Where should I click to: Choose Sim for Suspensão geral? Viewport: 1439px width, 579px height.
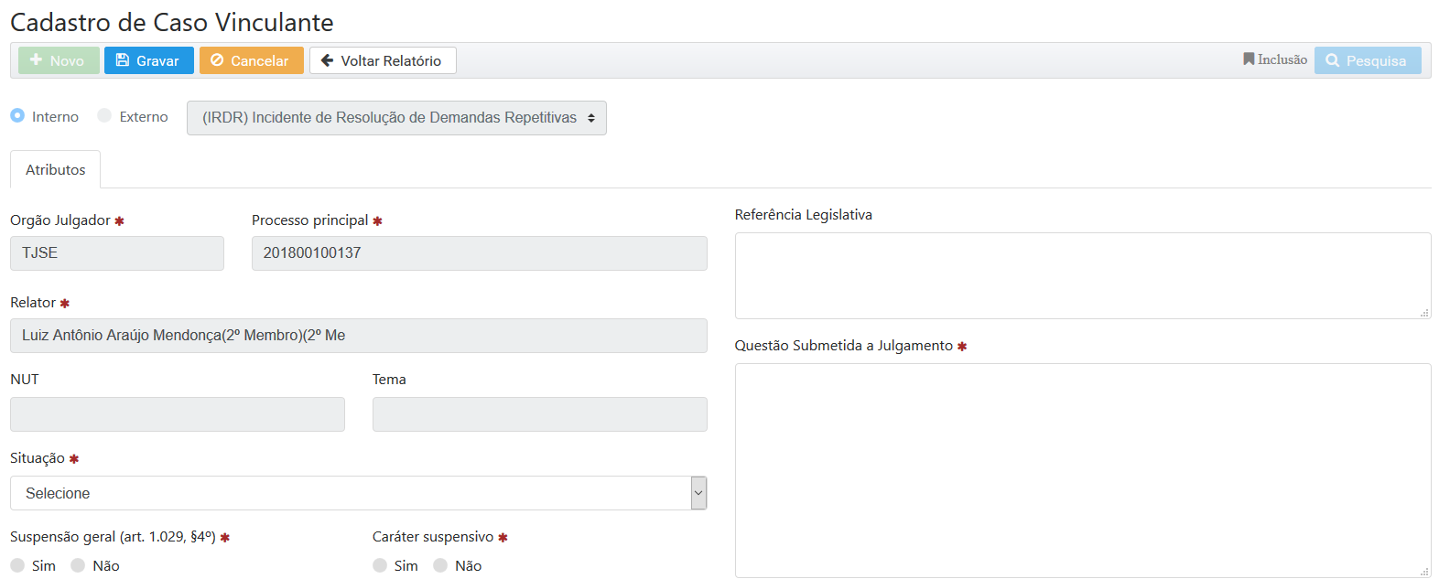[17, 565]
